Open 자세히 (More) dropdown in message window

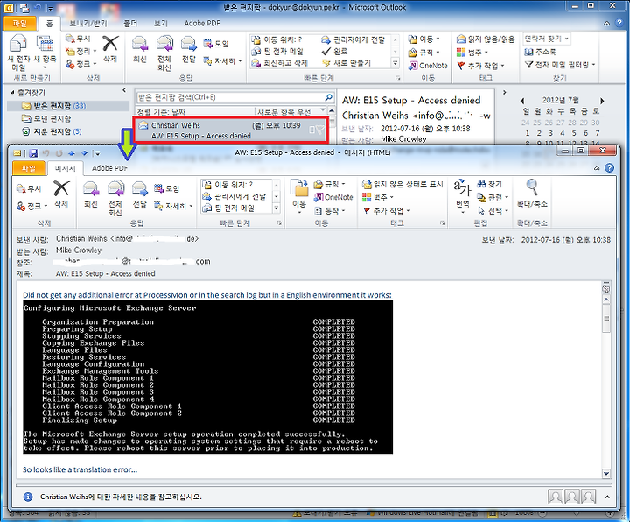click(x=173, y=206)
